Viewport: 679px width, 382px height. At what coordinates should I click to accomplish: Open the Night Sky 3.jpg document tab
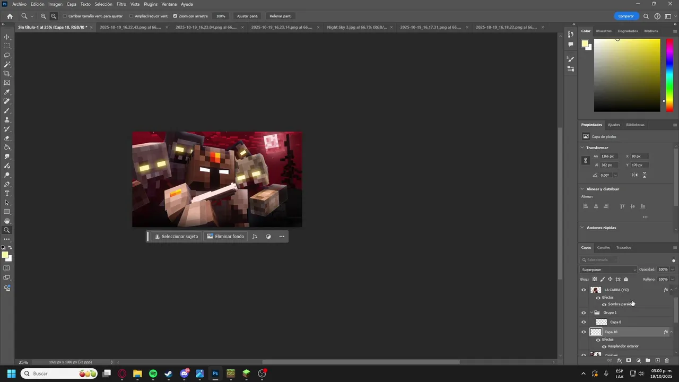click(x=356, y=27)
